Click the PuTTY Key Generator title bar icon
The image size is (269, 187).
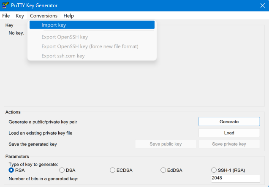(5, 5)
